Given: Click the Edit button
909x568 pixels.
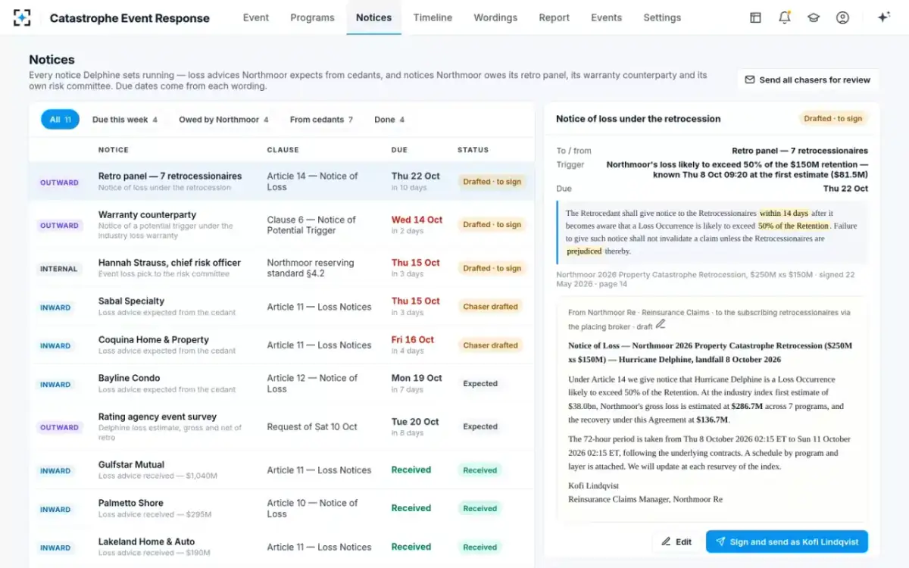Looking at the screenshot, I should click(x=676, y=541).
